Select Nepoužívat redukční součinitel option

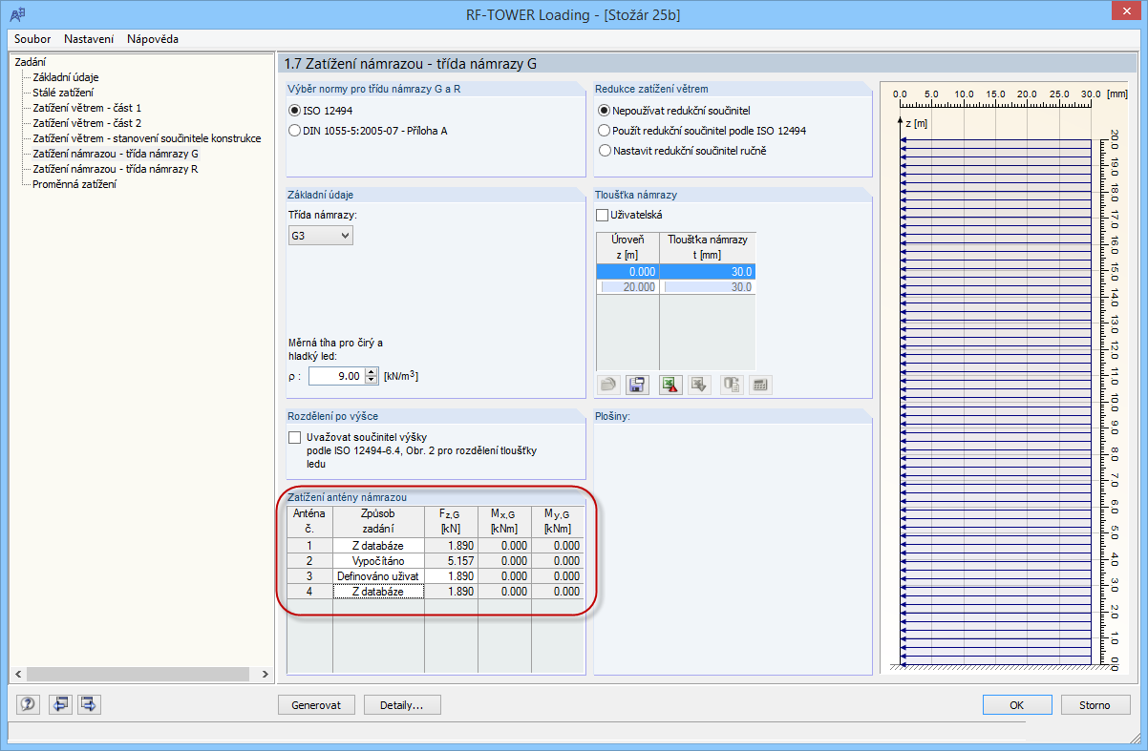674,111
